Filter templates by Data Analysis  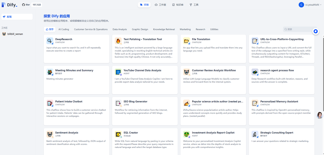coord(120,29)
